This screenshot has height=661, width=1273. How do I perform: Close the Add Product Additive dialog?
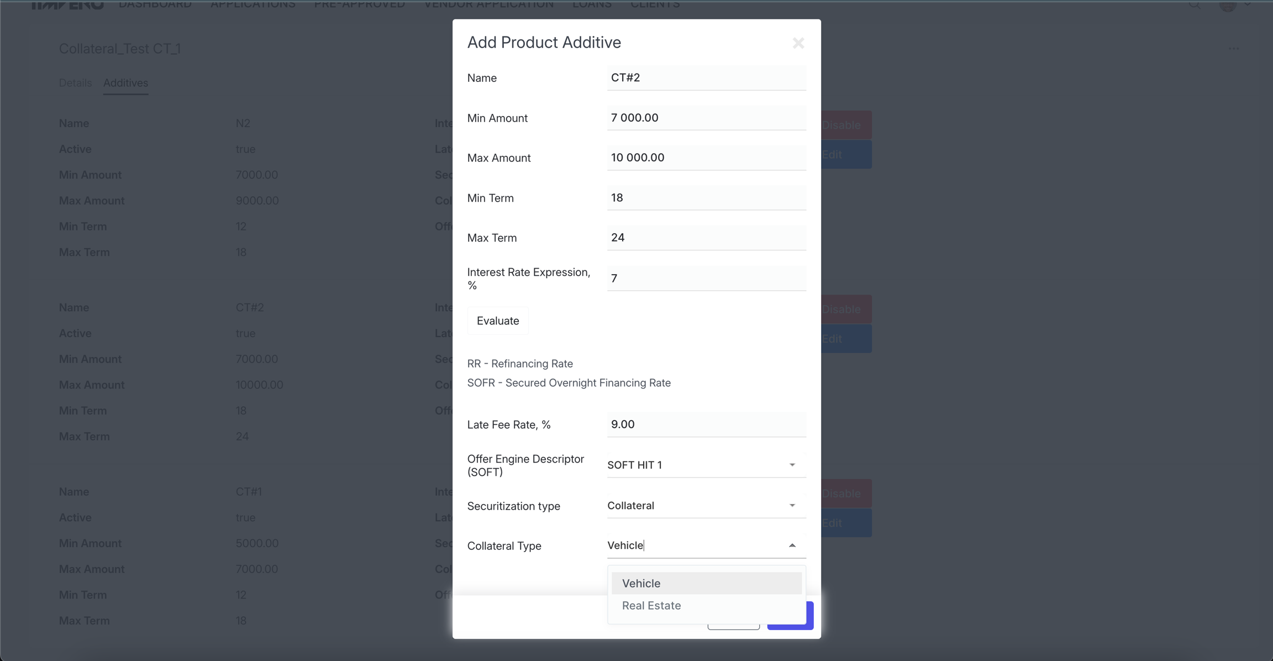798,43
